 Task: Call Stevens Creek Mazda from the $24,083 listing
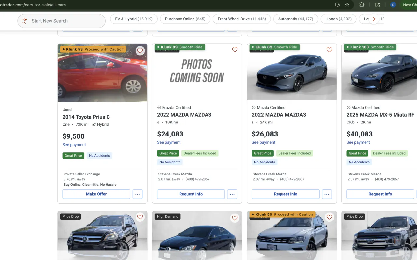click(197, 179)
